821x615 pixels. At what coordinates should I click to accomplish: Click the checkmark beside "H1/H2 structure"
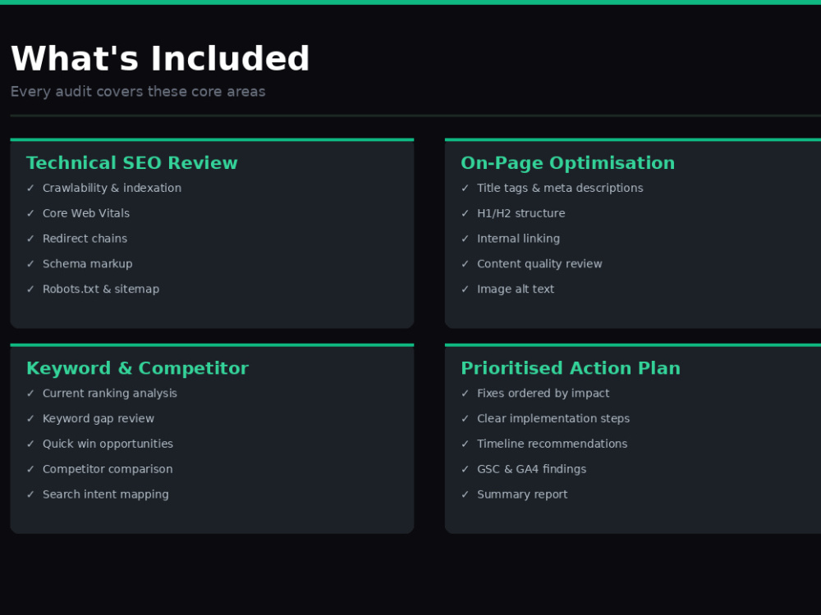pos(465,213)
